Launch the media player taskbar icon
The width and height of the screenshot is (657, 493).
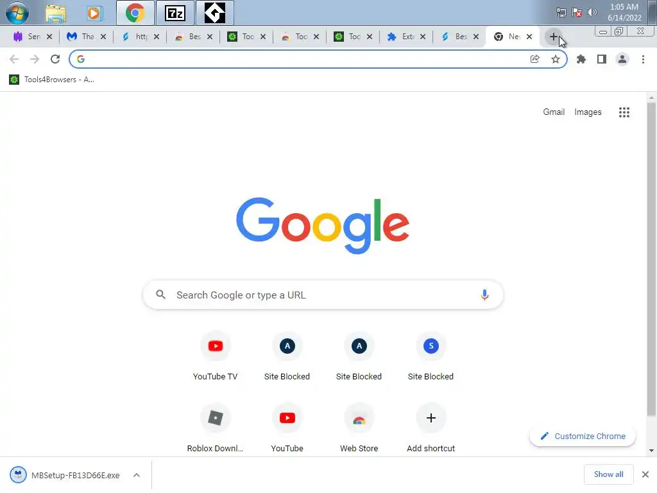tap(95, 13)
